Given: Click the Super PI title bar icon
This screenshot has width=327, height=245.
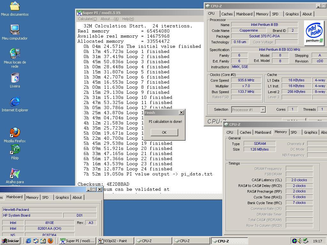Looking at the screenshot, I should coord(79,13).
